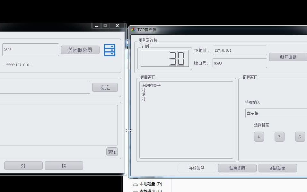Click the 端口号 field showing 9598

point(239,63)
